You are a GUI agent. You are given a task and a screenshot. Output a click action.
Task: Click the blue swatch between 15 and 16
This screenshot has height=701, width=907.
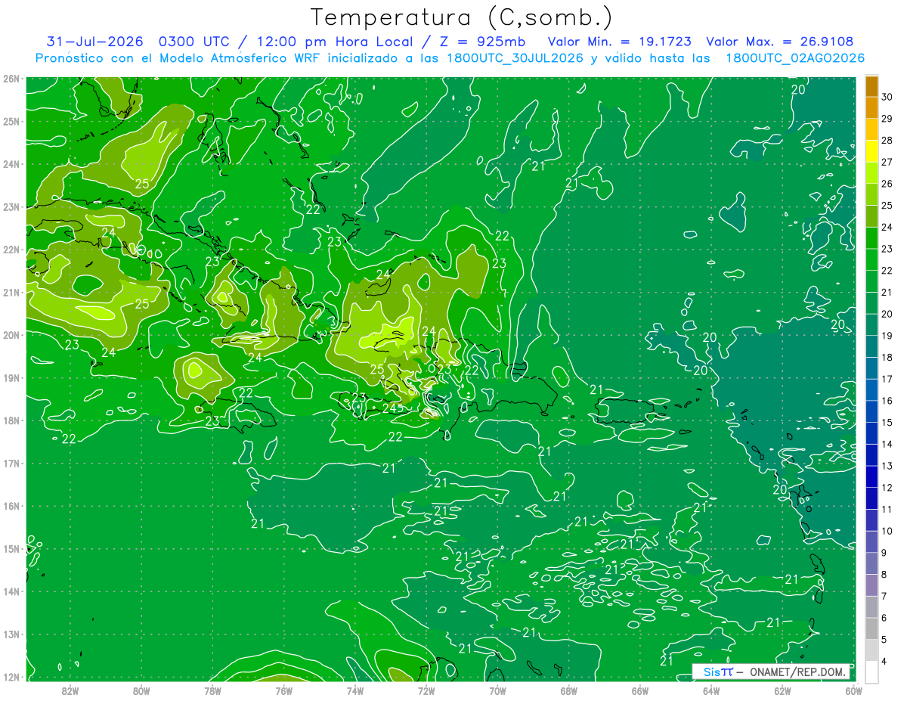871,412
